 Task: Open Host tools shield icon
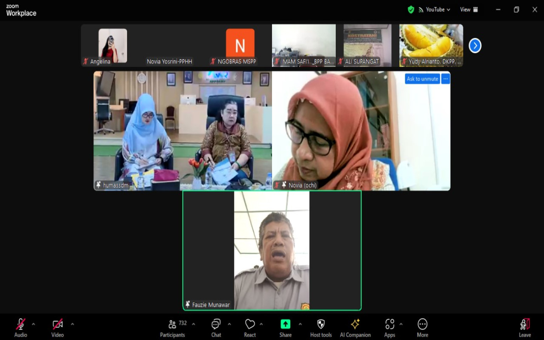321,328
